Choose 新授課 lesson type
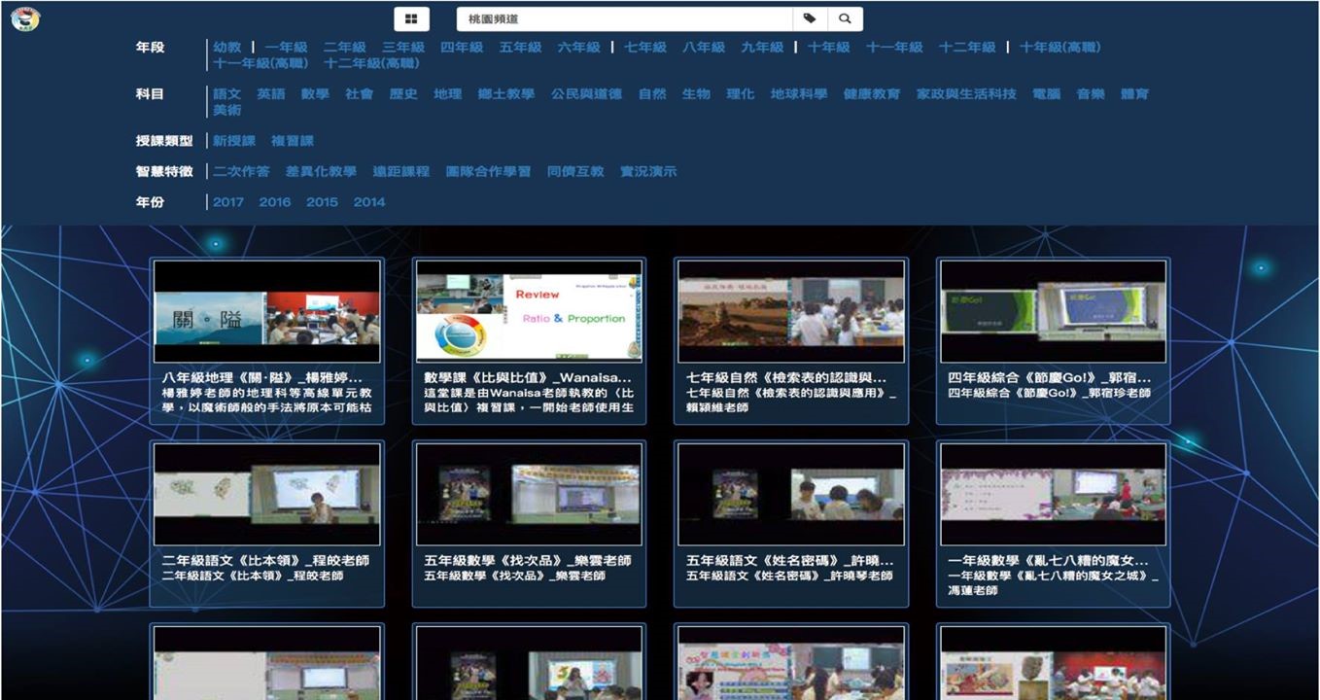1320x700 pixels. coord(234,141)
